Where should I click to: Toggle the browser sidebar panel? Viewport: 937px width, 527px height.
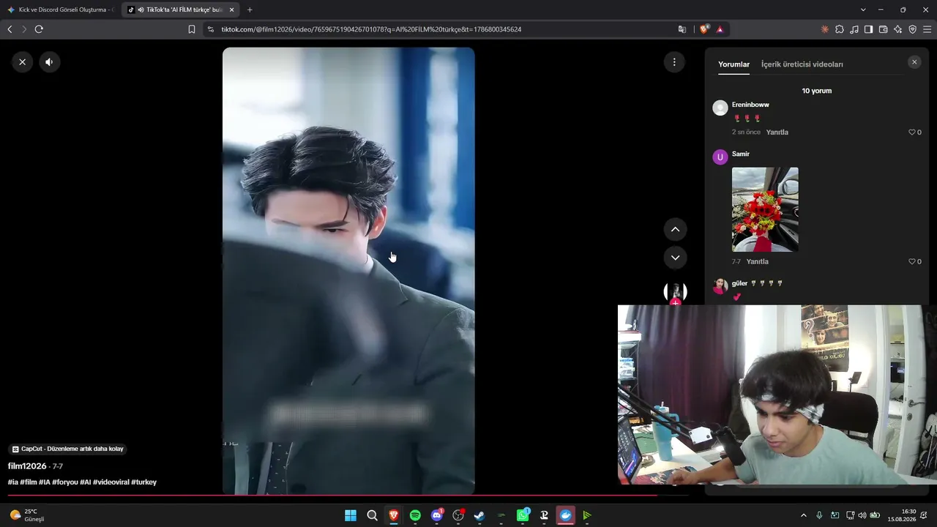pos(868,29)
